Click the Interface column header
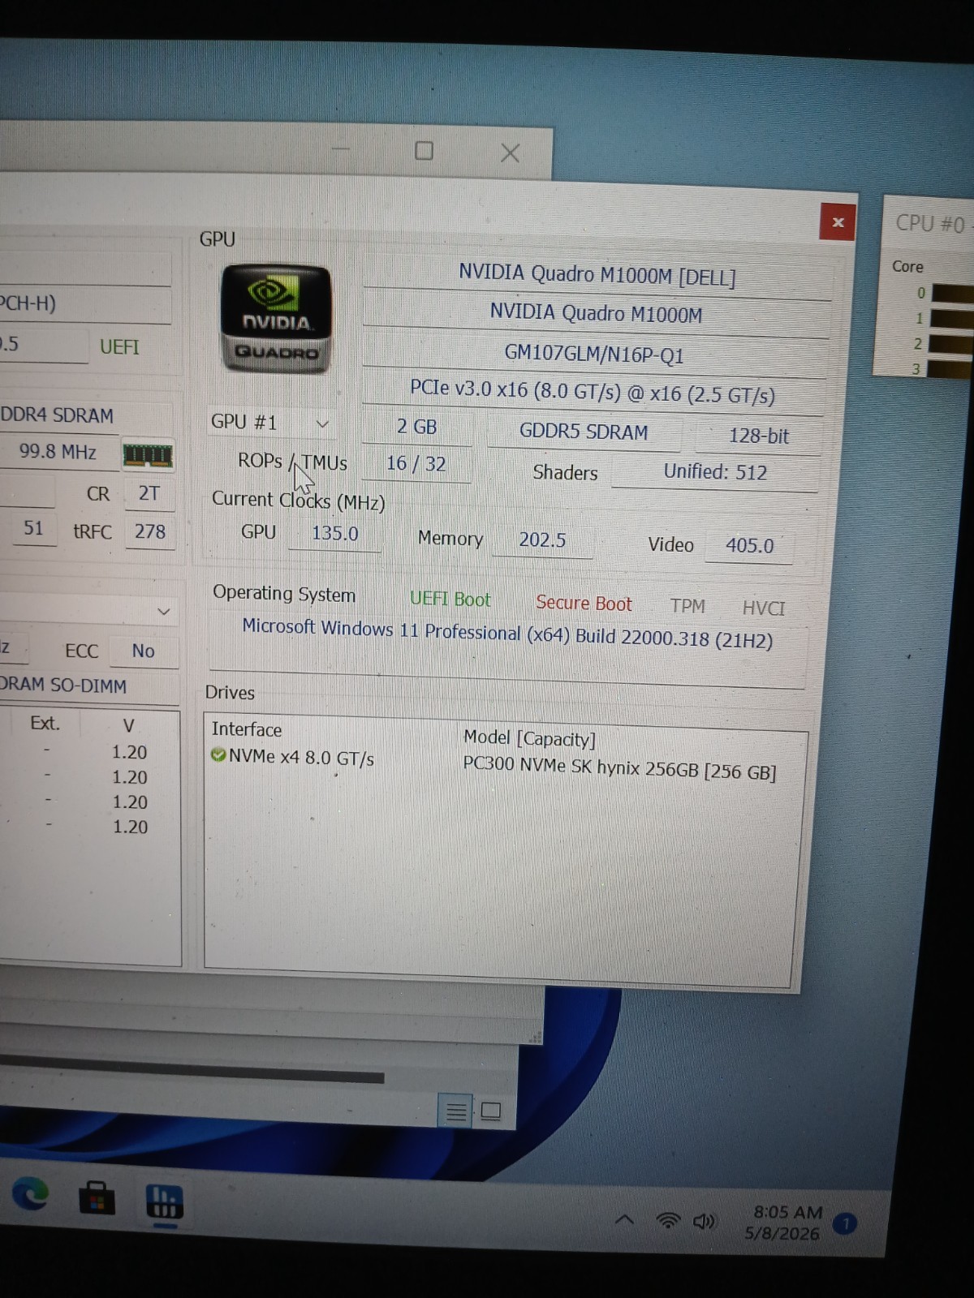The width and height of the screenshot is (974, 1298). pyautogui.click(x=247, y=729)
